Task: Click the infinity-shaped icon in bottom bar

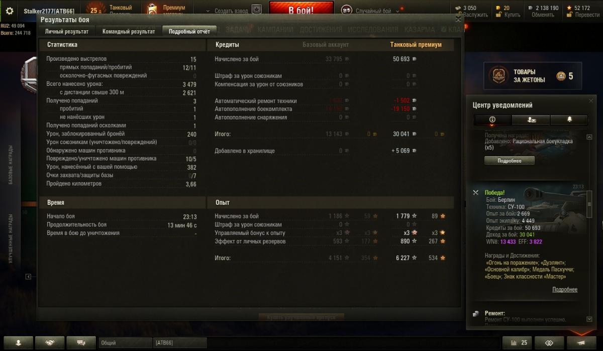Action: (549, 342)
